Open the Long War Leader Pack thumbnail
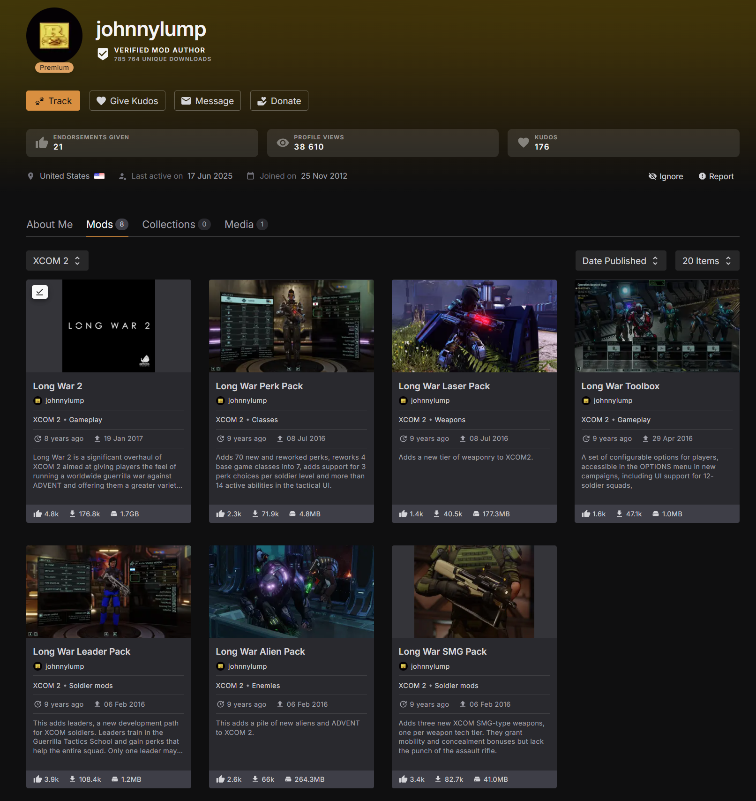 point(109,591)
